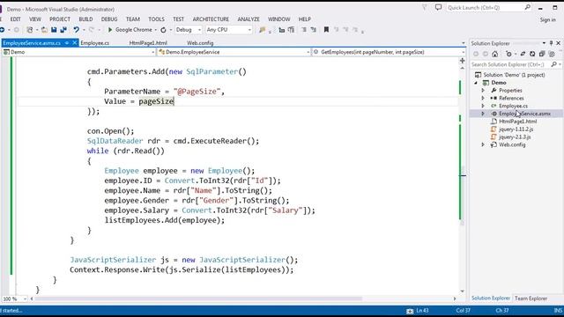
Task: Click the Open File folder icon
Action: [44, 30]
